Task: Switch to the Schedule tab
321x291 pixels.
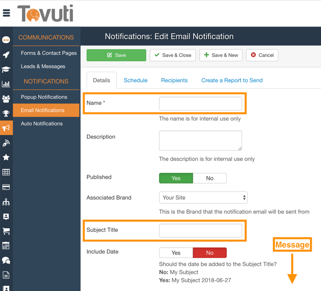Action: [135, 80]
